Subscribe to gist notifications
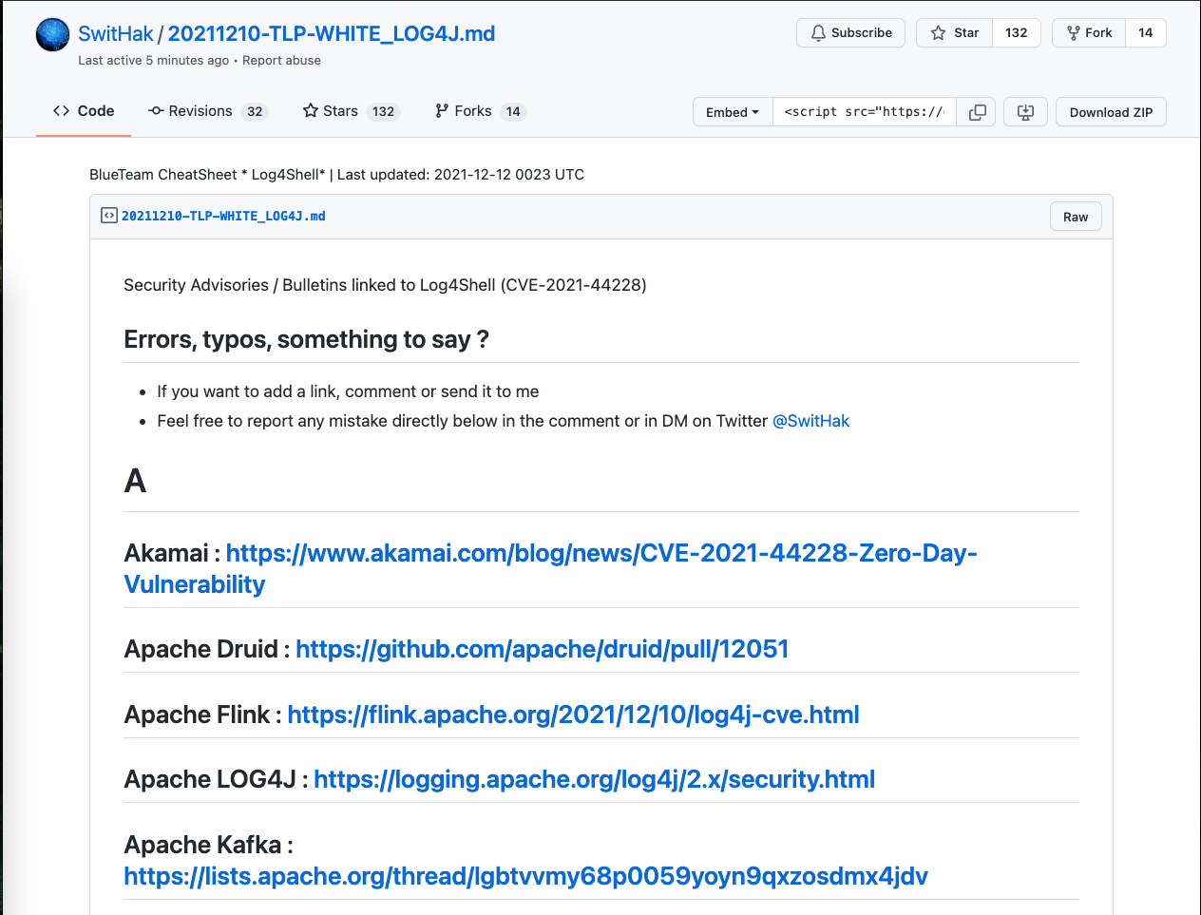Screen dimensions: 1201x915 850,33
